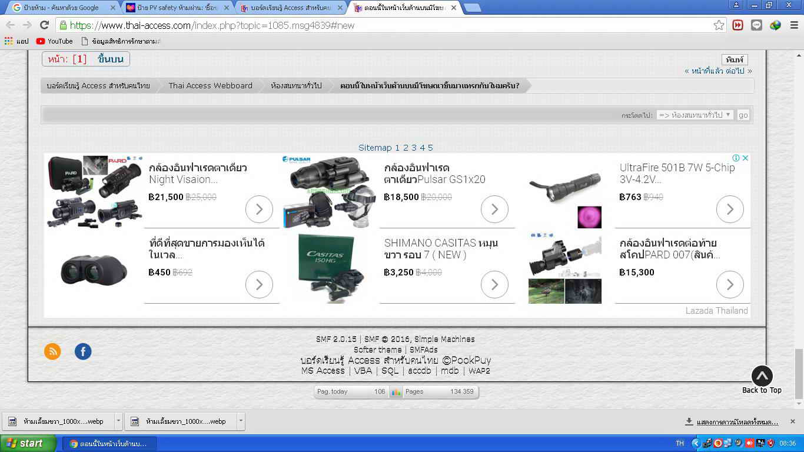Open the arrow for the Pulsar GS1x20 ad
The width and height of the screenshot is (804, 452).
pos(494,209)
